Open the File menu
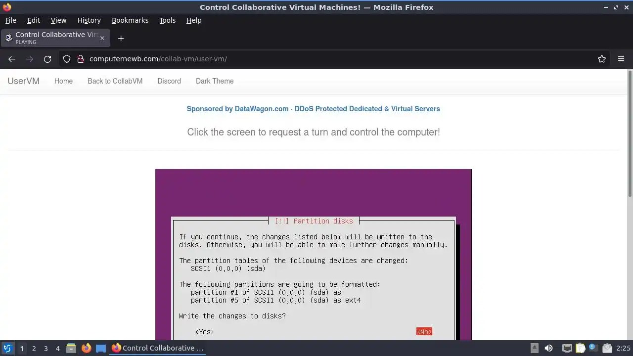The width and height of the screenshot is (633, 356). coord(10,20)
